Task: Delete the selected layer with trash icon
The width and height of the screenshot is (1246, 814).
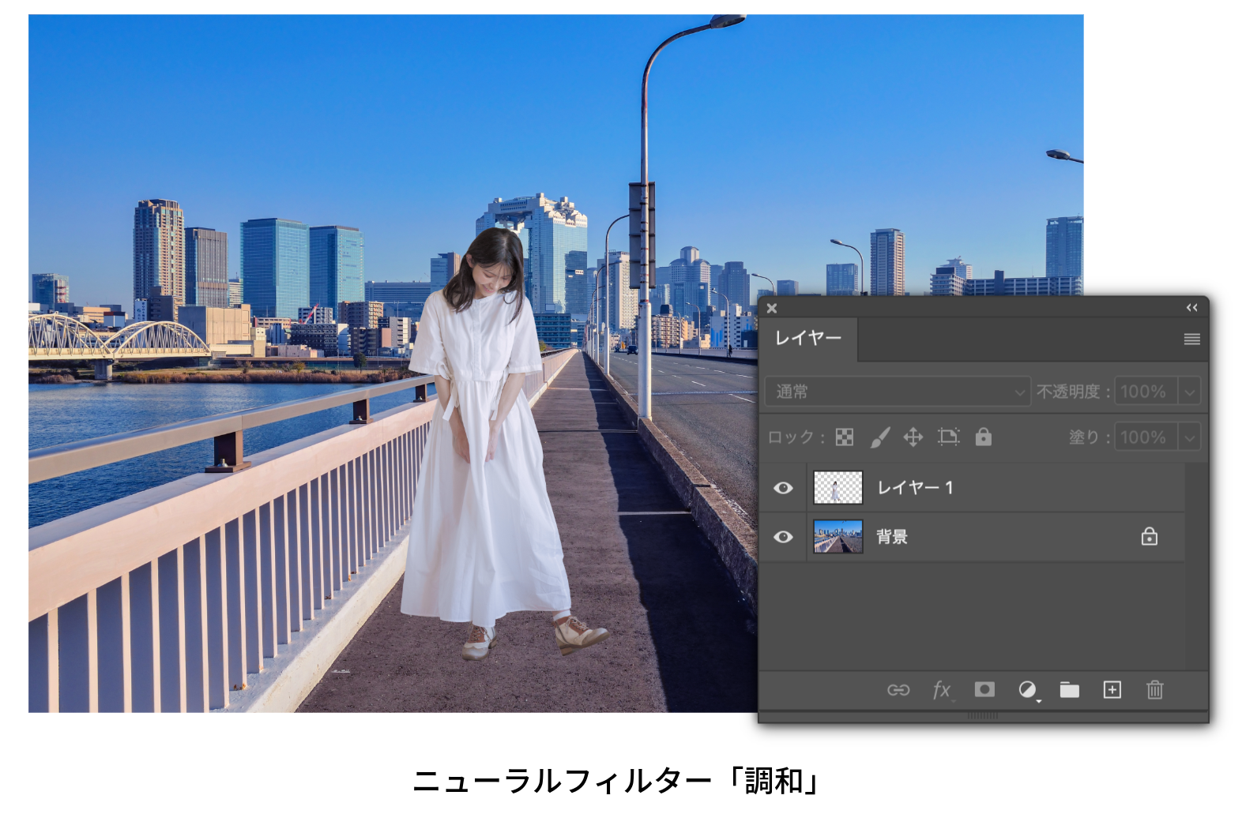Action: tap(1154, 690)
